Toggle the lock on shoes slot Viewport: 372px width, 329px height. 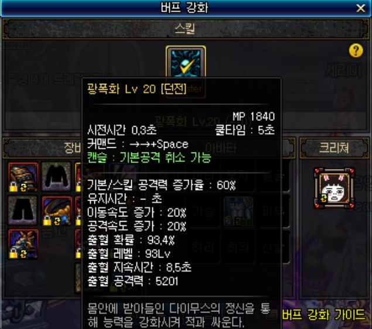[x=13, y=254]
